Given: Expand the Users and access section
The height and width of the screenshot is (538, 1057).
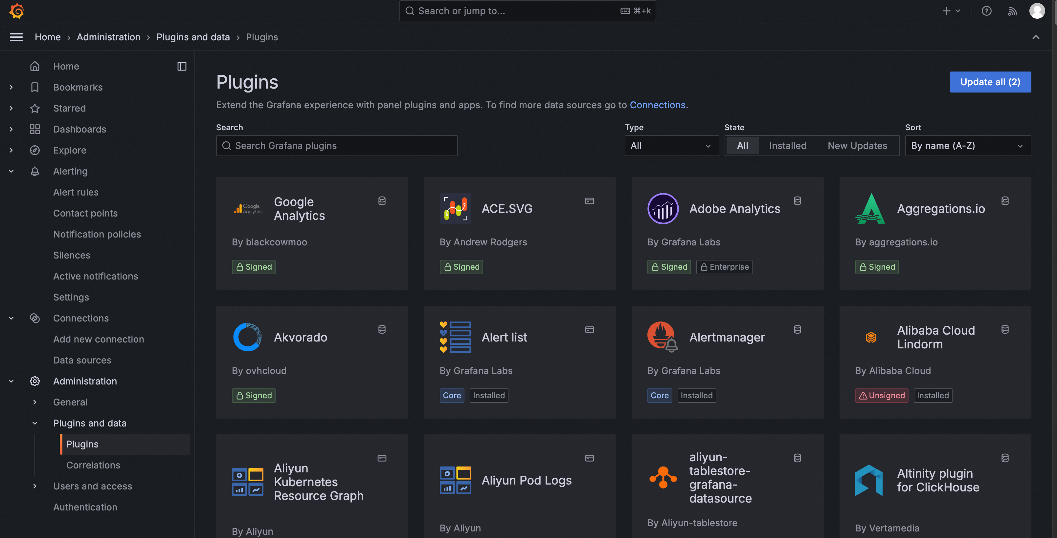Looking at the screenshot, I should point(35,486).
